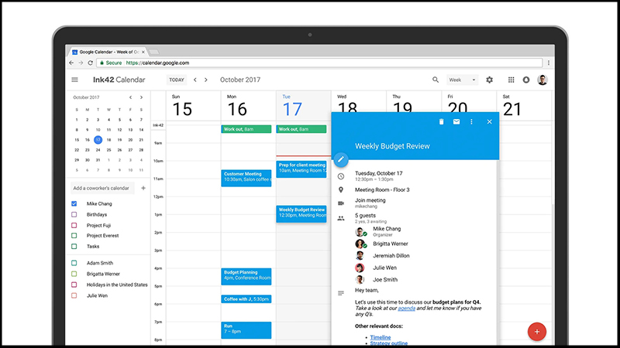Click Brigitta Werner's guest avatar
The height and width of the screenshot is (348, 620).
tap(360, 244)
